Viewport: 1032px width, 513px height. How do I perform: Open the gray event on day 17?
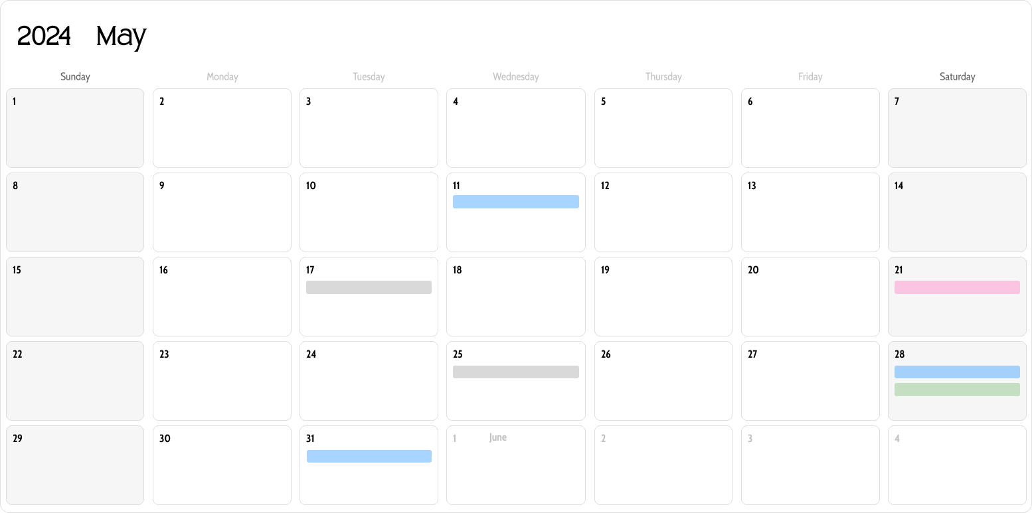click(x=369, y=287)
